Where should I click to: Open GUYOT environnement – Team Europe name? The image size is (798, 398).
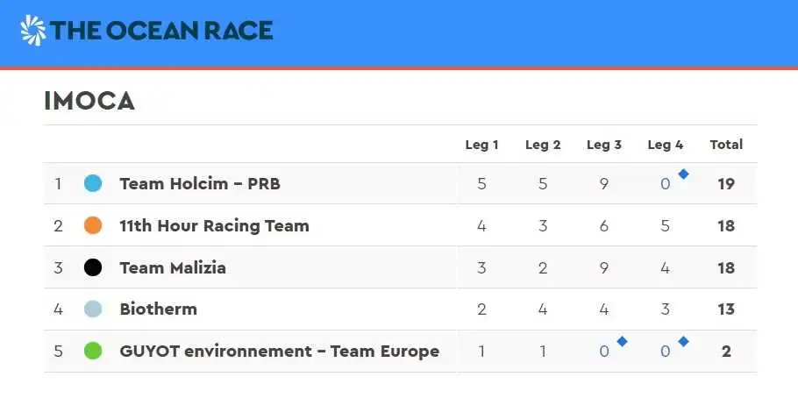click(x=280, y=352)
